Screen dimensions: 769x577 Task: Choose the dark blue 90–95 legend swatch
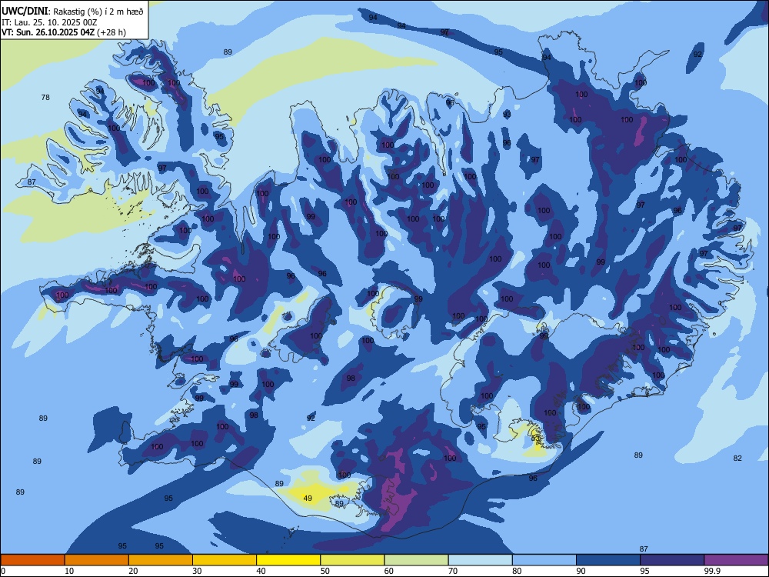pyautogui.click(x=608, y=560)
